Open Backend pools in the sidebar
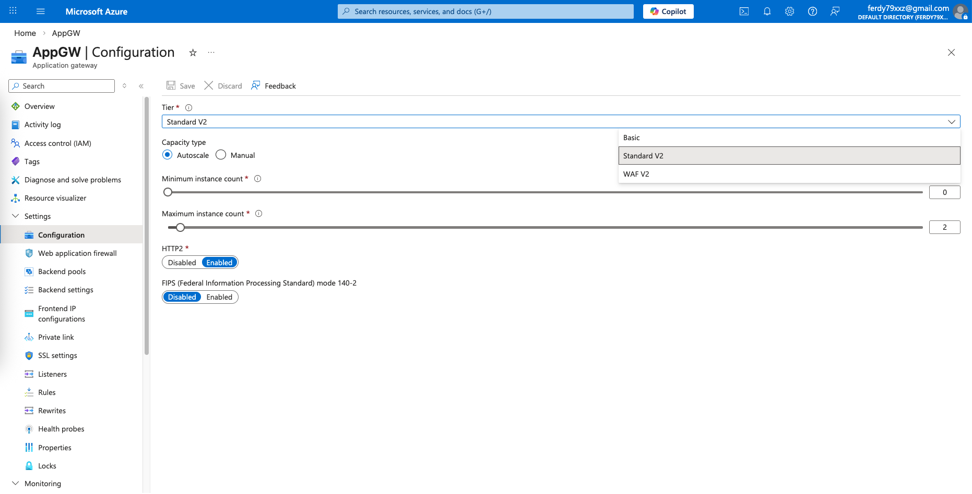Screen dimensions: 972x494 click(62, 271)
